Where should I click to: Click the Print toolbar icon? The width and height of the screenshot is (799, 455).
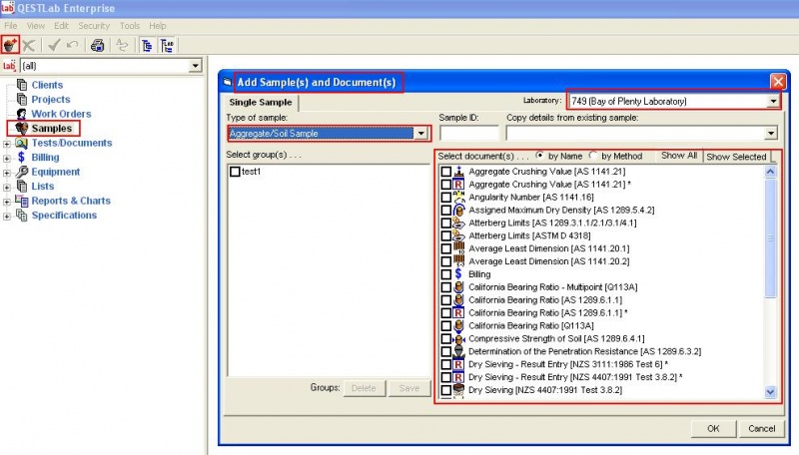click(97, 45)
